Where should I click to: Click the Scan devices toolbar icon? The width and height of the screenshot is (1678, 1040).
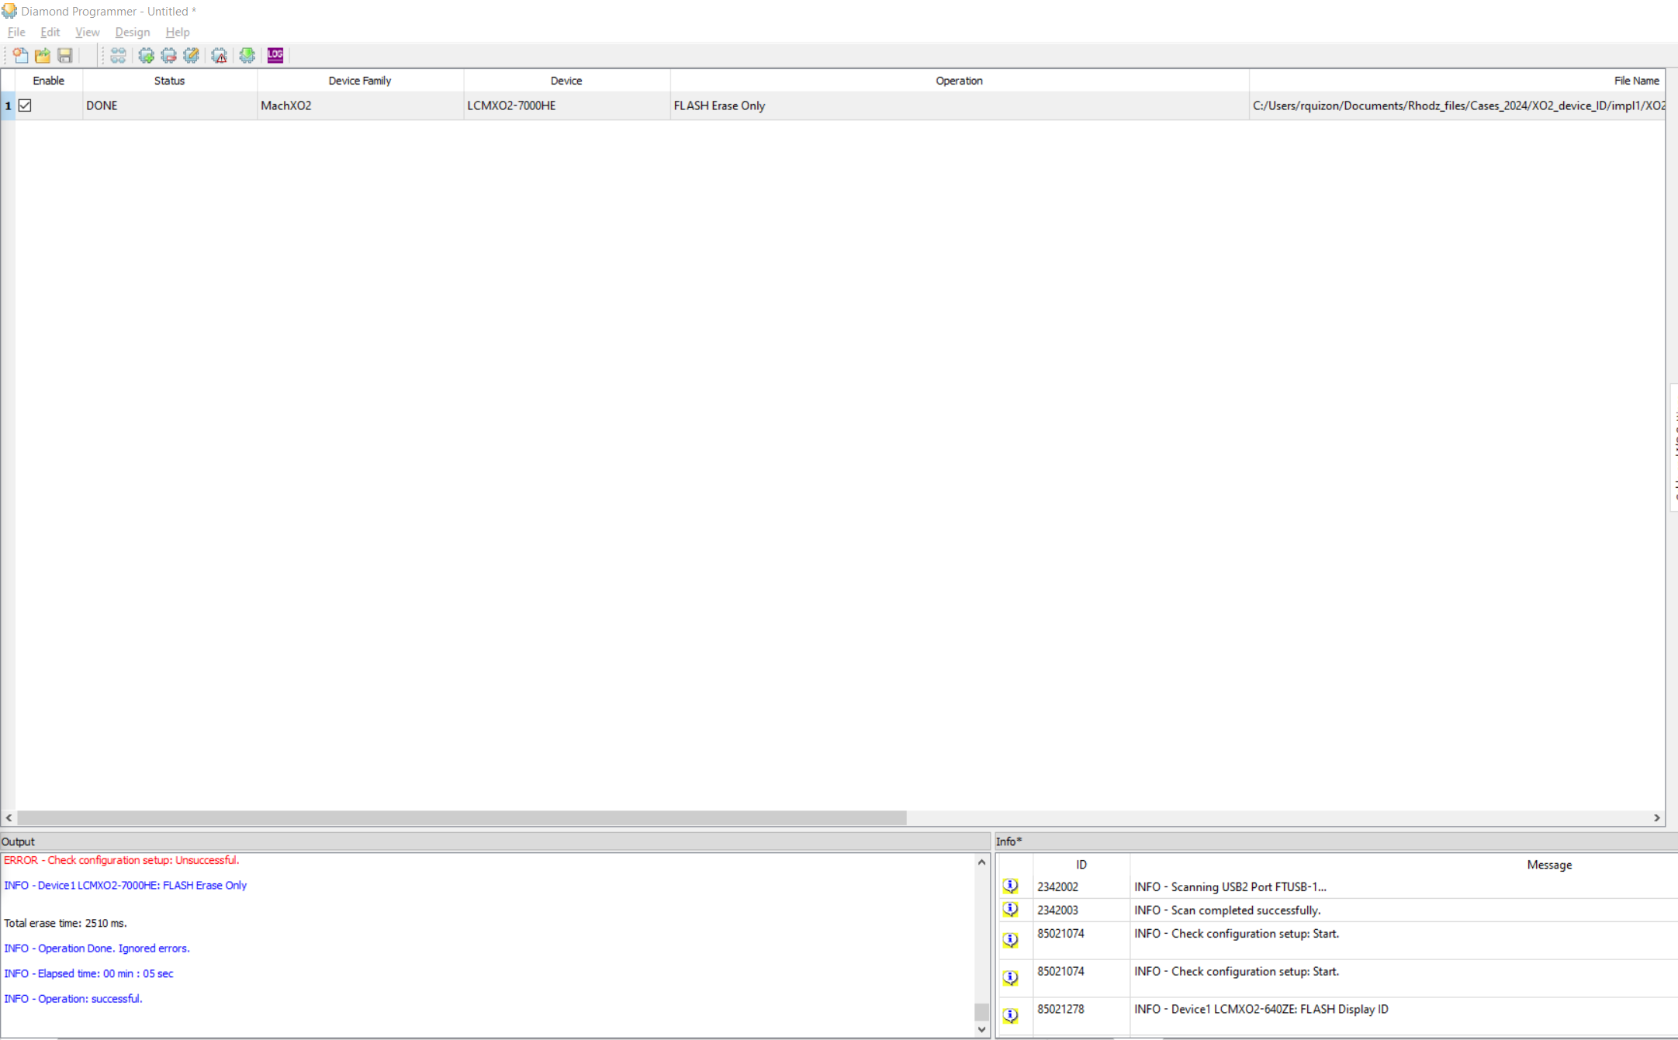(118, 55)
